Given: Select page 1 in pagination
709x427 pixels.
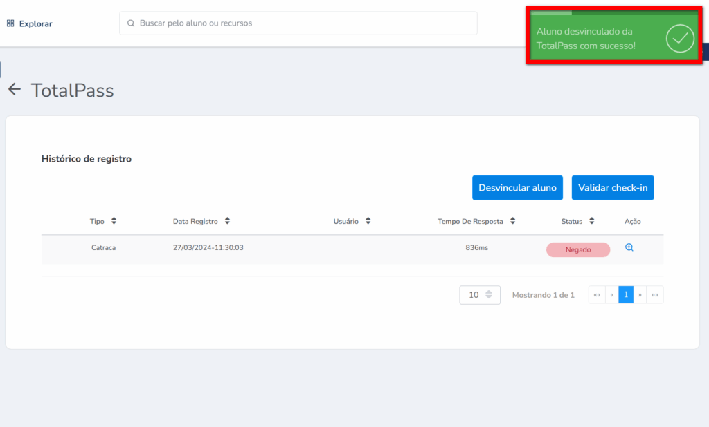Looking at the screenshot, I should pos(626,295).
